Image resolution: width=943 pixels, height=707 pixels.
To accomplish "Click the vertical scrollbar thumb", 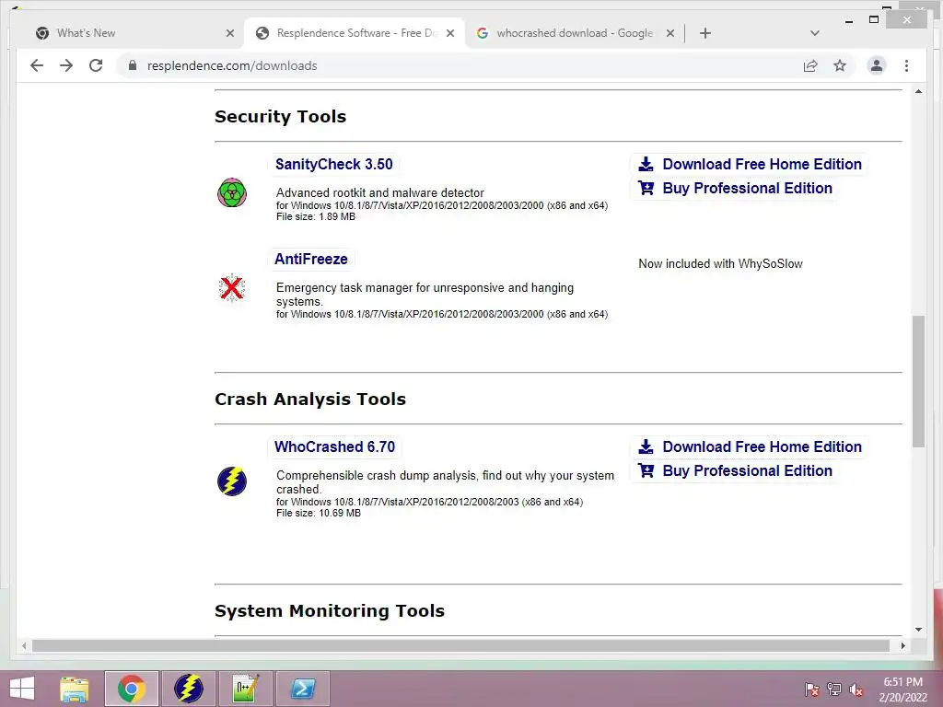I will coord(918,381).
